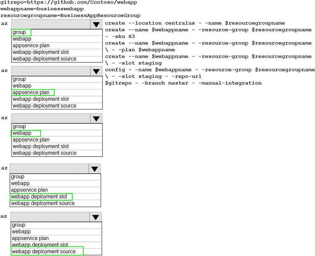
Task: Select 'group' in the fourth dropdown list
Action: tap(55, 177)
